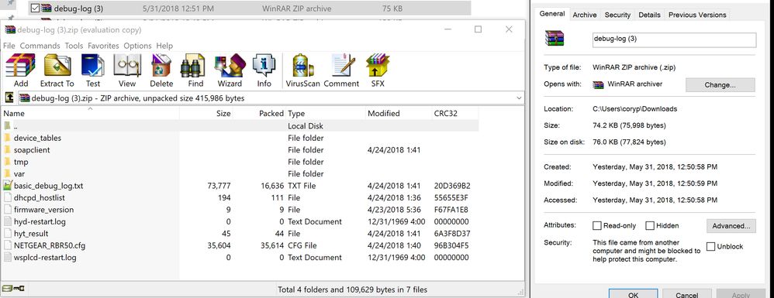This screenshot has width=774, height=298.
Task: Toggle the Read-only attribute checkbox
Action: 597,225
